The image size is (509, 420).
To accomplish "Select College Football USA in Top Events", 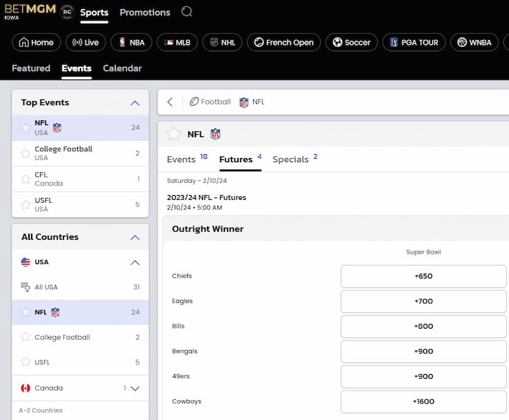I will [80, 153].
